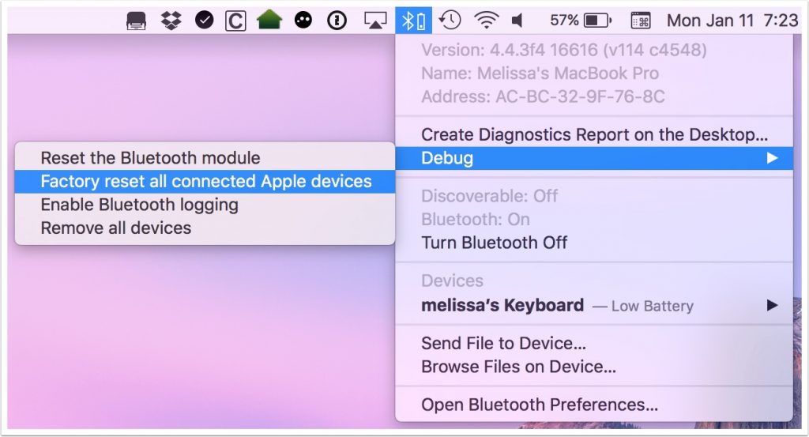This screenshot has height=437, width=809.
Task: Click the AirPlay display icon
Action: click(376, 21)
